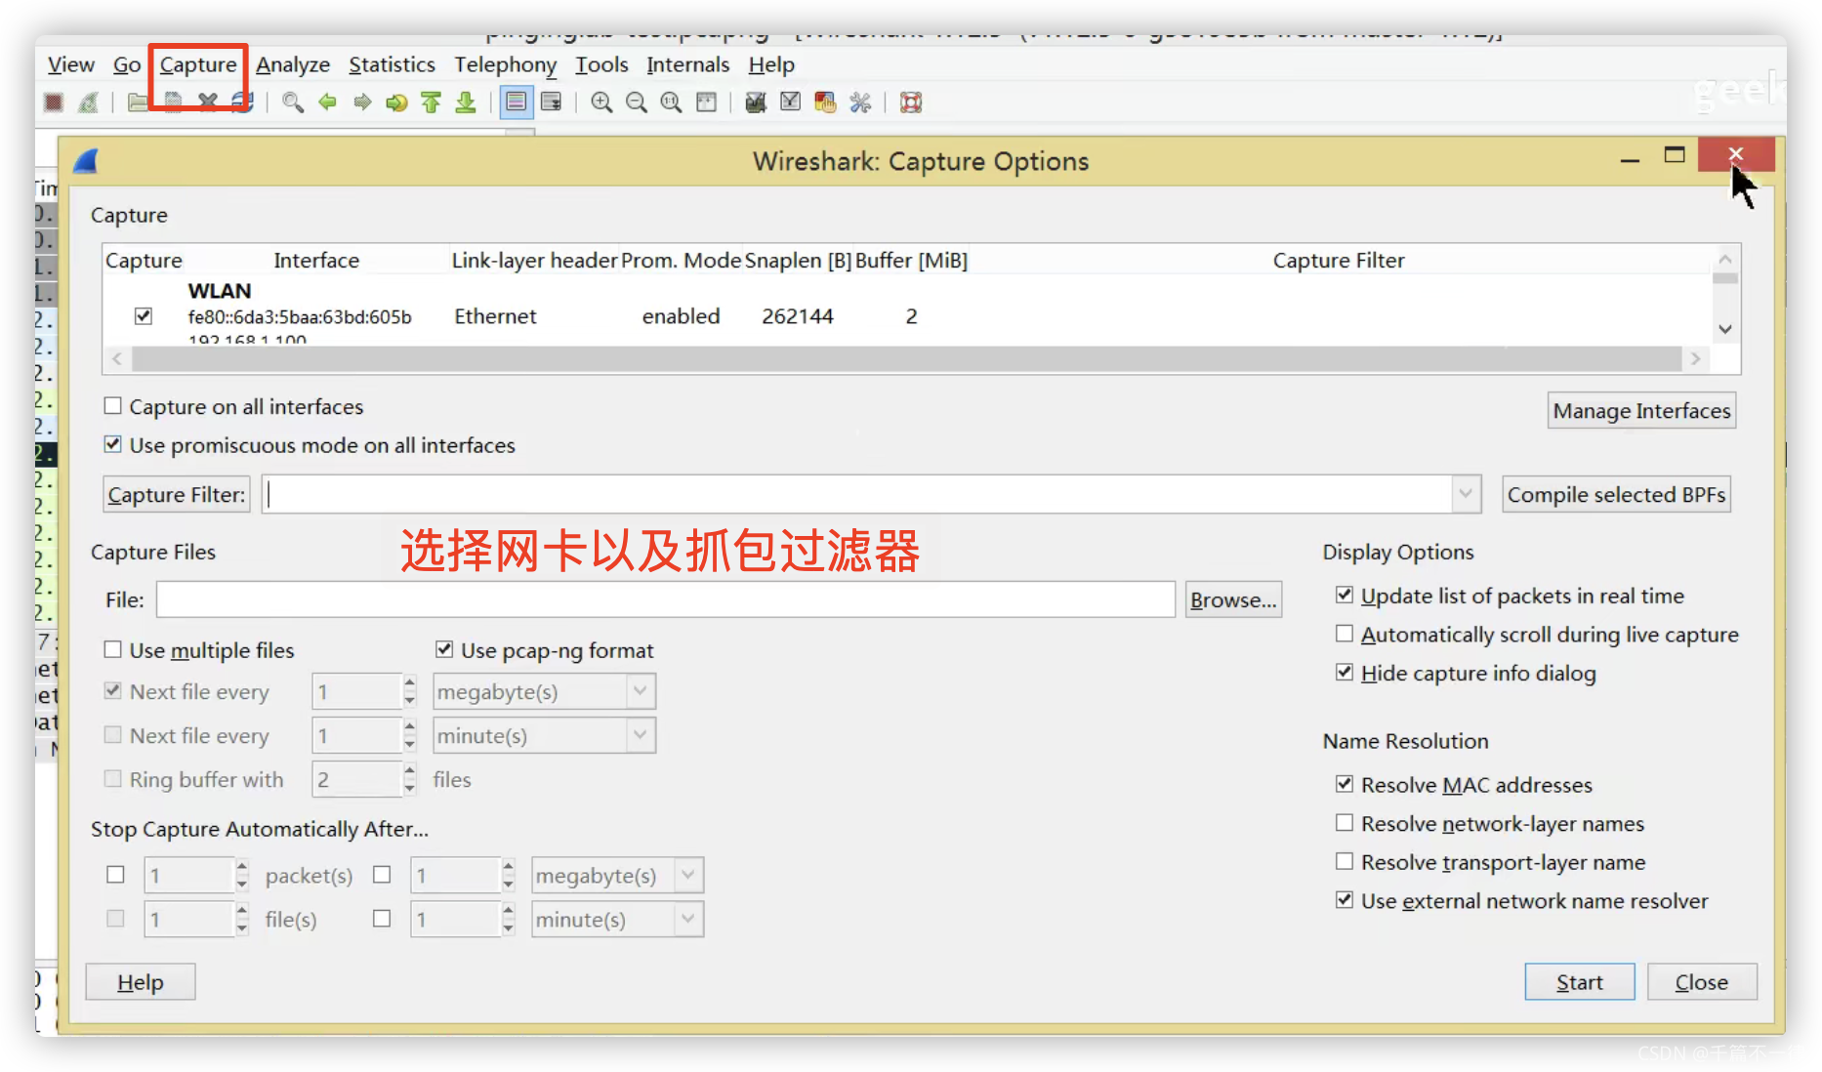Click the zoom 1:1 normal size icon

671,103
